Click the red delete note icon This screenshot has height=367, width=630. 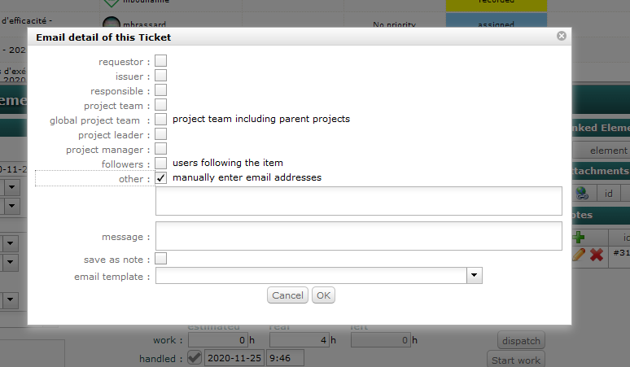[596, 254]
